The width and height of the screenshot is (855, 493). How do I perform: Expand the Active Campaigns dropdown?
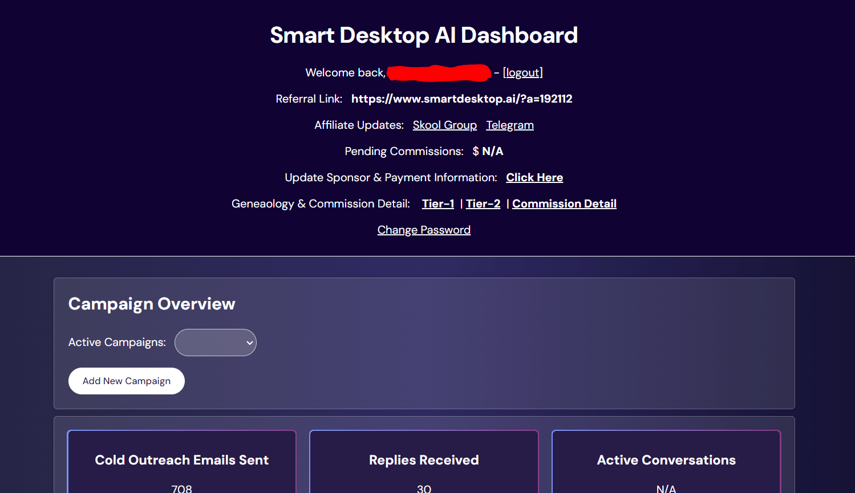(x=216, y=343)
